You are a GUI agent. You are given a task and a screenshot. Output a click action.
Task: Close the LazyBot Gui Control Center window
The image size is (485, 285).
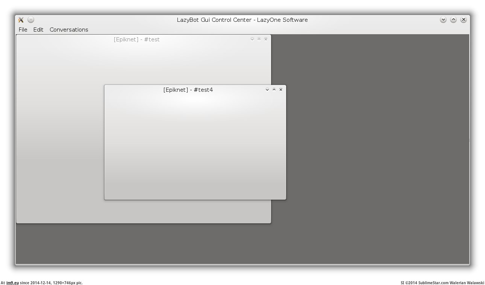pos(464,20)
